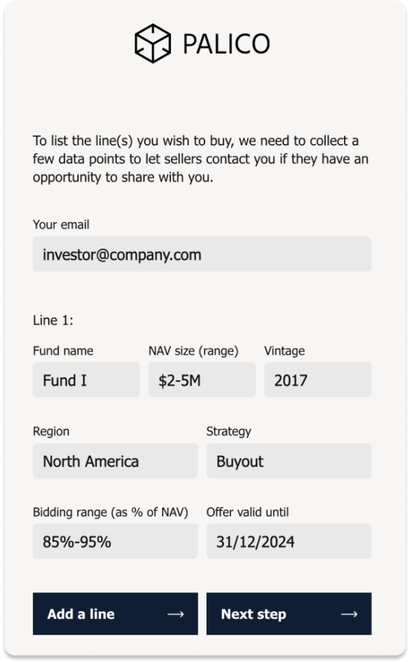Click the Offer valid until date field
The width and height of the screenshot is (409, 662).
coord(289,541)
